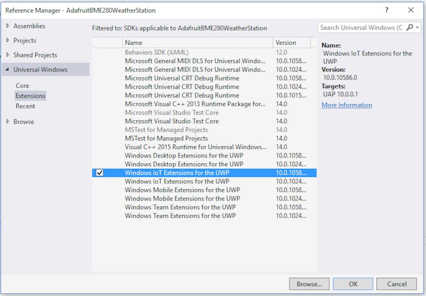426x296 pixels.
Task: Open the Core subcategory
Action: 22,86
